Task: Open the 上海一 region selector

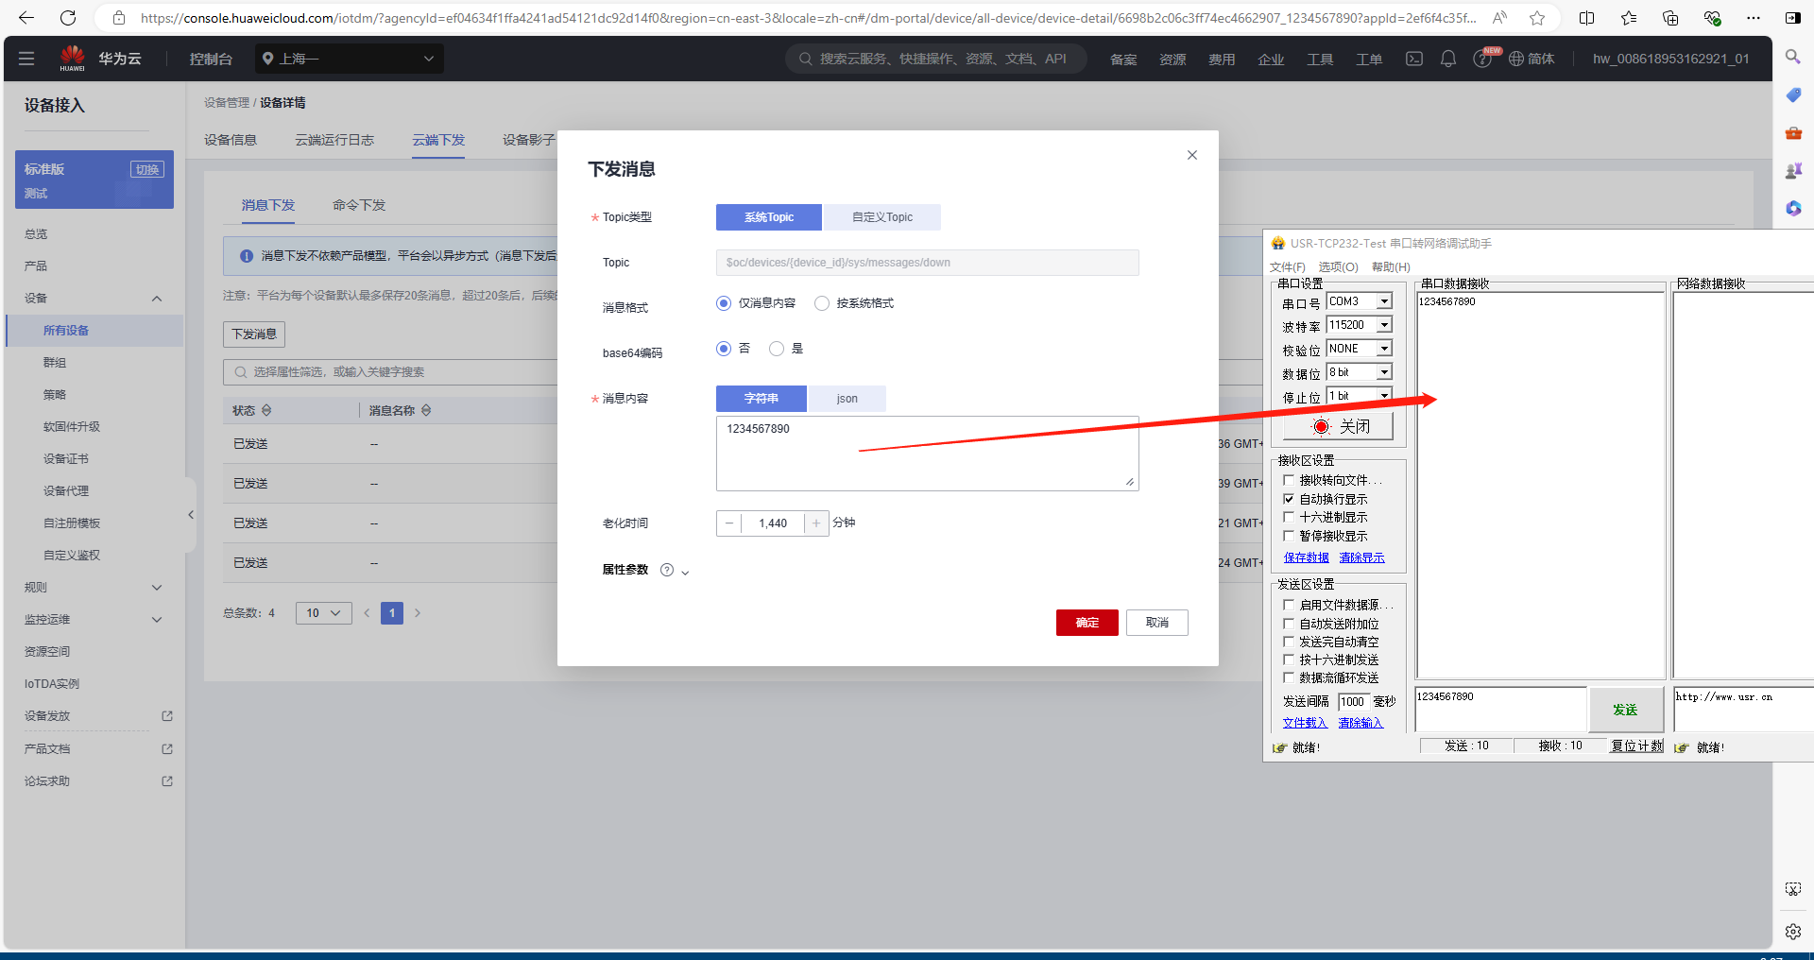Action: click(x=349, y=59)
